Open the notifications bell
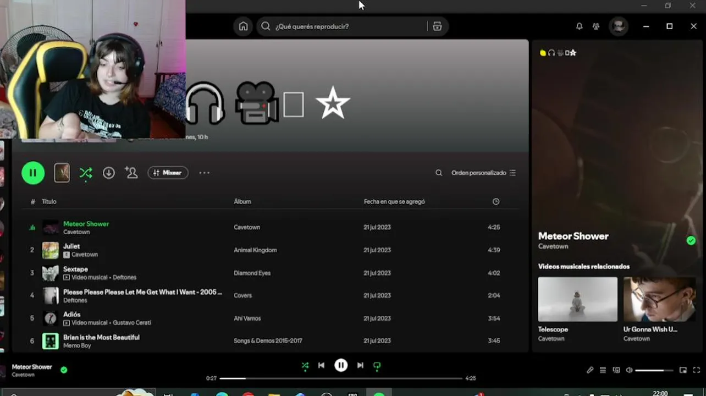706x396 pixels. pyautogui.click(x=579, y=26)
